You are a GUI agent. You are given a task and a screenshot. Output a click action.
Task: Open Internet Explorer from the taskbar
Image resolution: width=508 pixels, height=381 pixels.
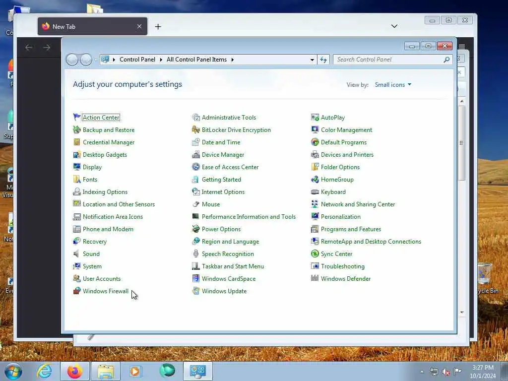pos(44,371)
